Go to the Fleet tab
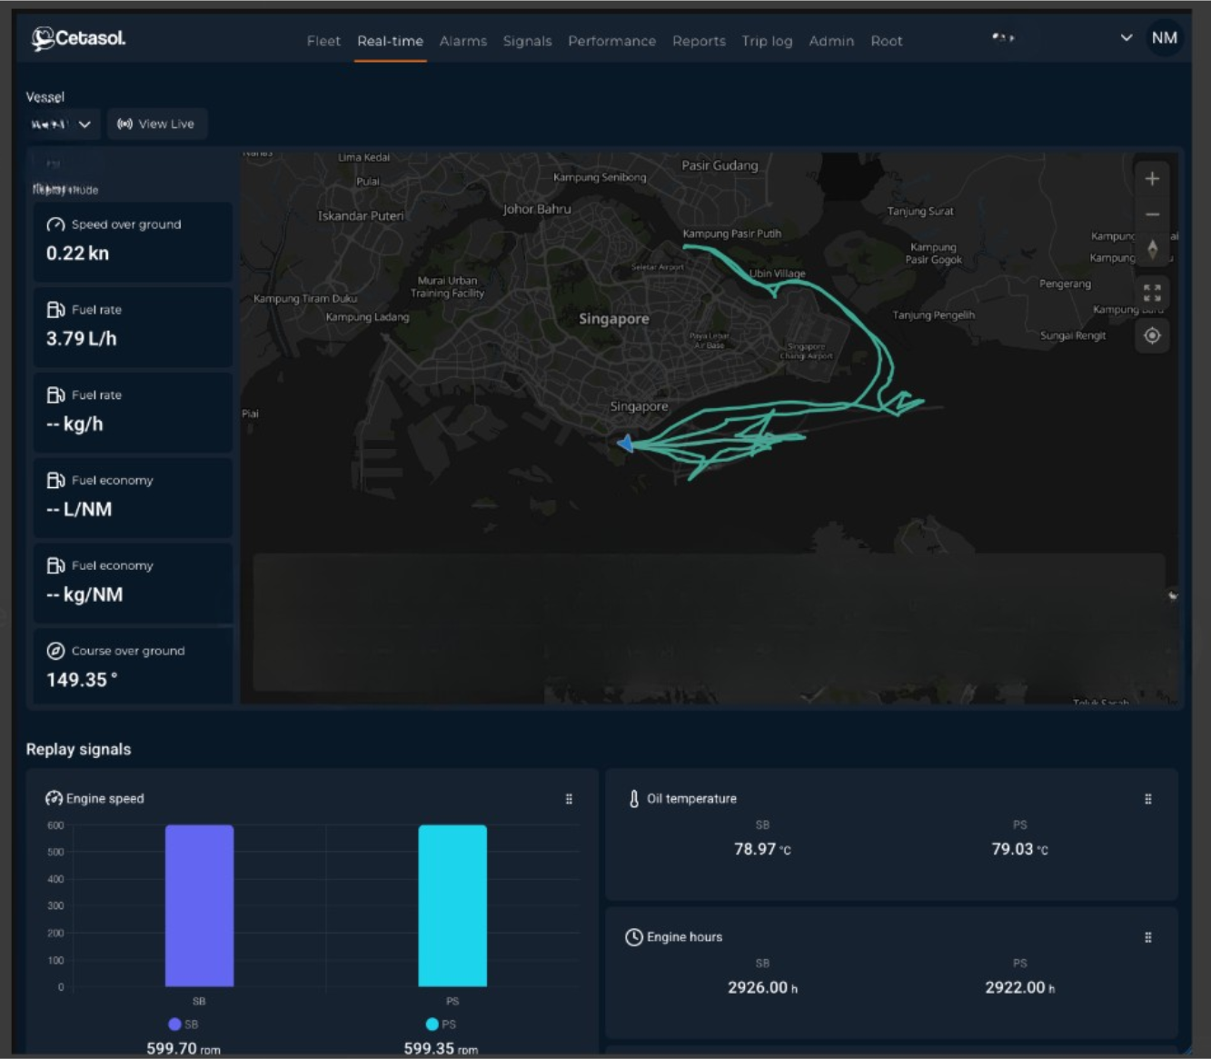 click(323, 41)
